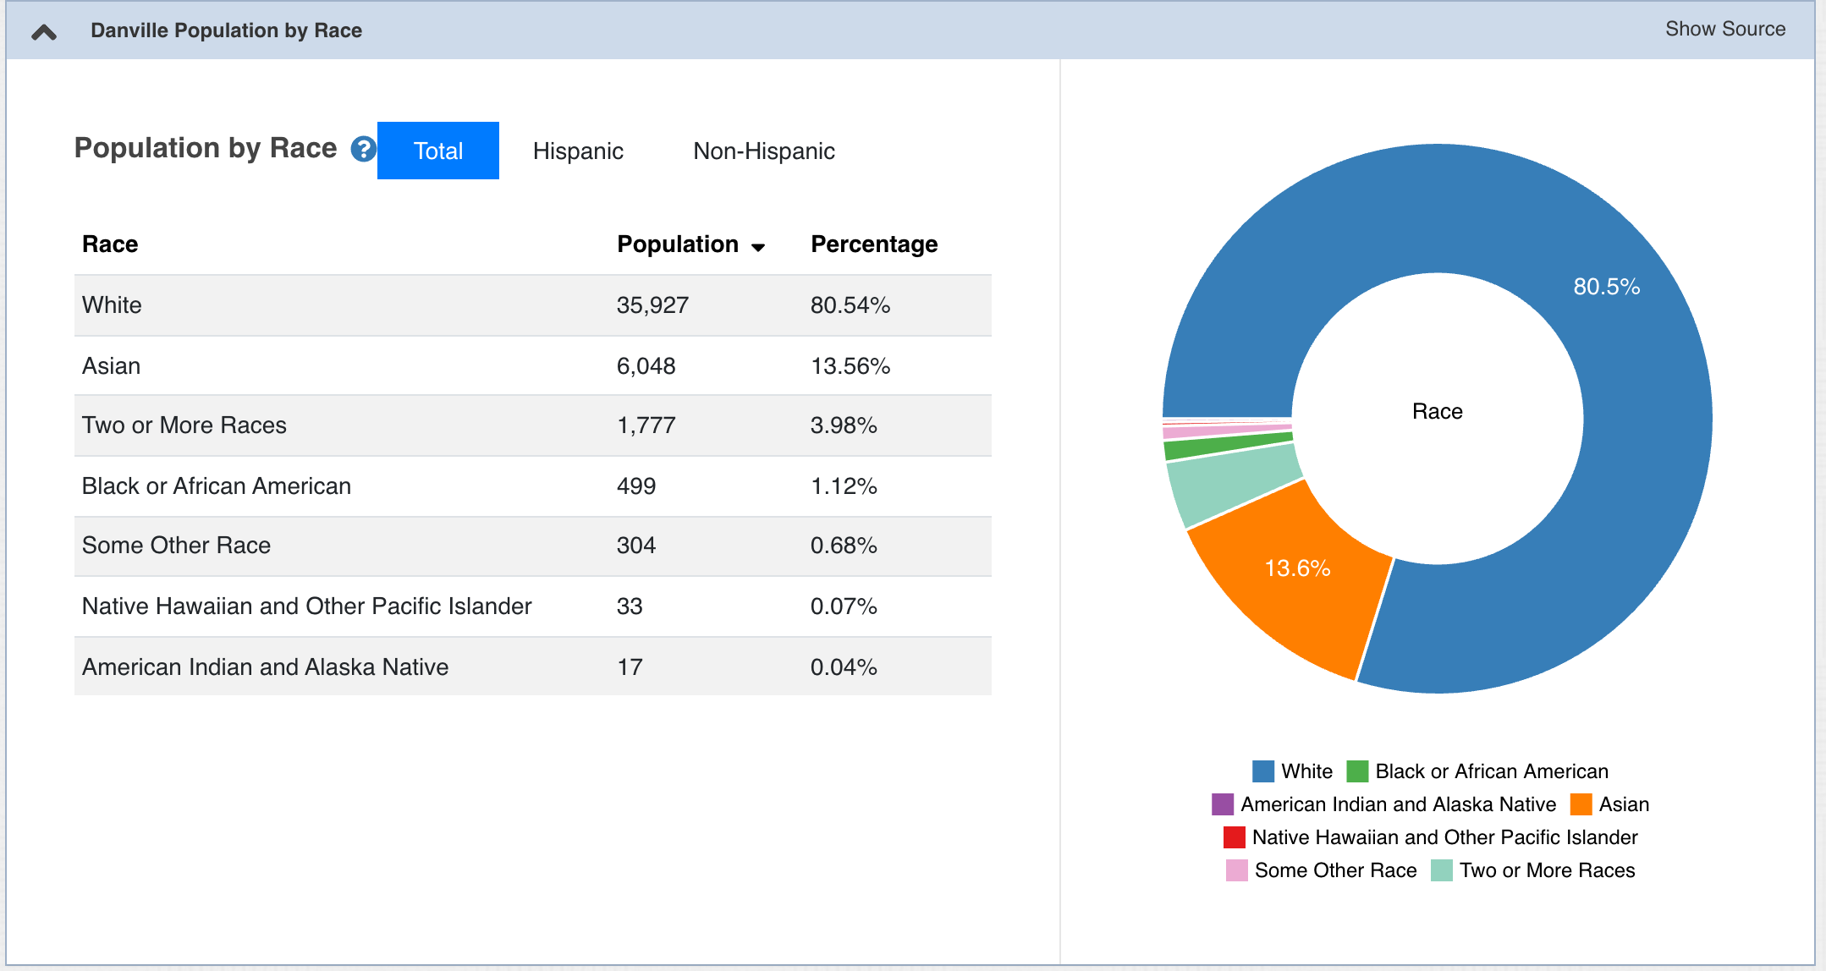Screen dimensions: 1826x971
Task: Toggle the White legend swatch
Action: (x=1263, y=771)
